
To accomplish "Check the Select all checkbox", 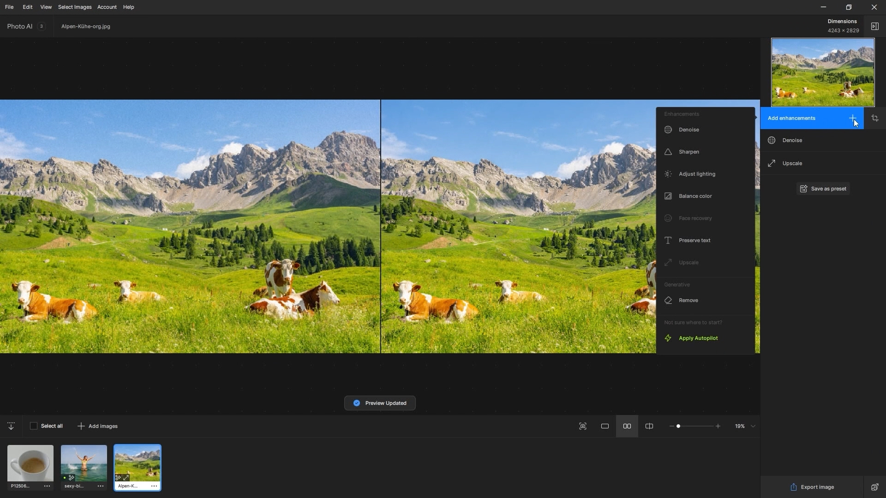I will pyautogui.click(x=34, y=426).
